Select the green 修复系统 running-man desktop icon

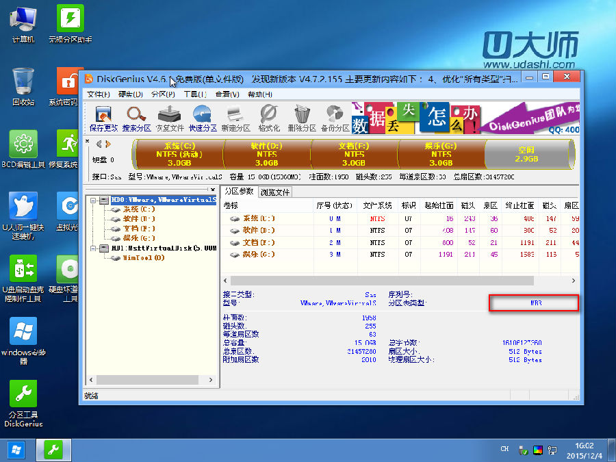(67, 149)
